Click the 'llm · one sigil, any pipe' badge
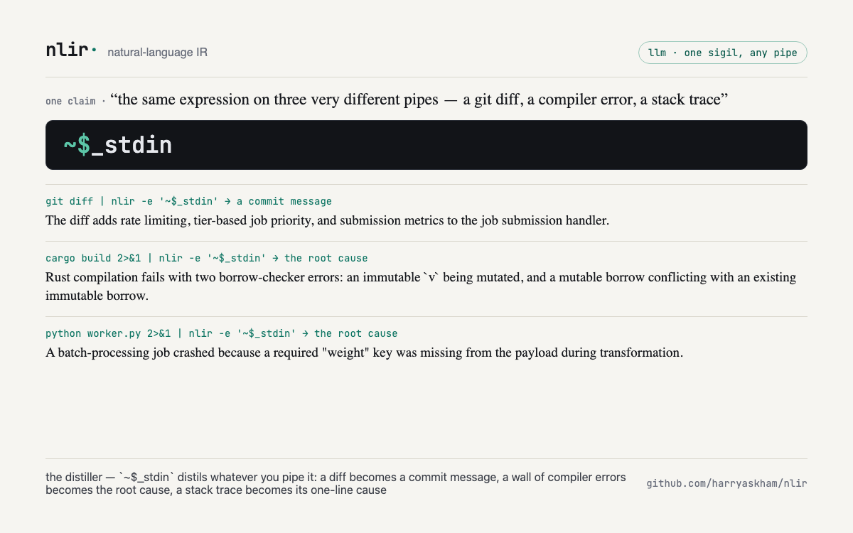Viewport: 853px width, 533px height. pyautogui.click(x=723, y=53)
